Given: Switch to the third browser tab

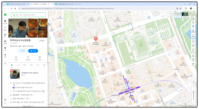Looking at the screenshot, I should pyautogui.click(x=66, y=4).
